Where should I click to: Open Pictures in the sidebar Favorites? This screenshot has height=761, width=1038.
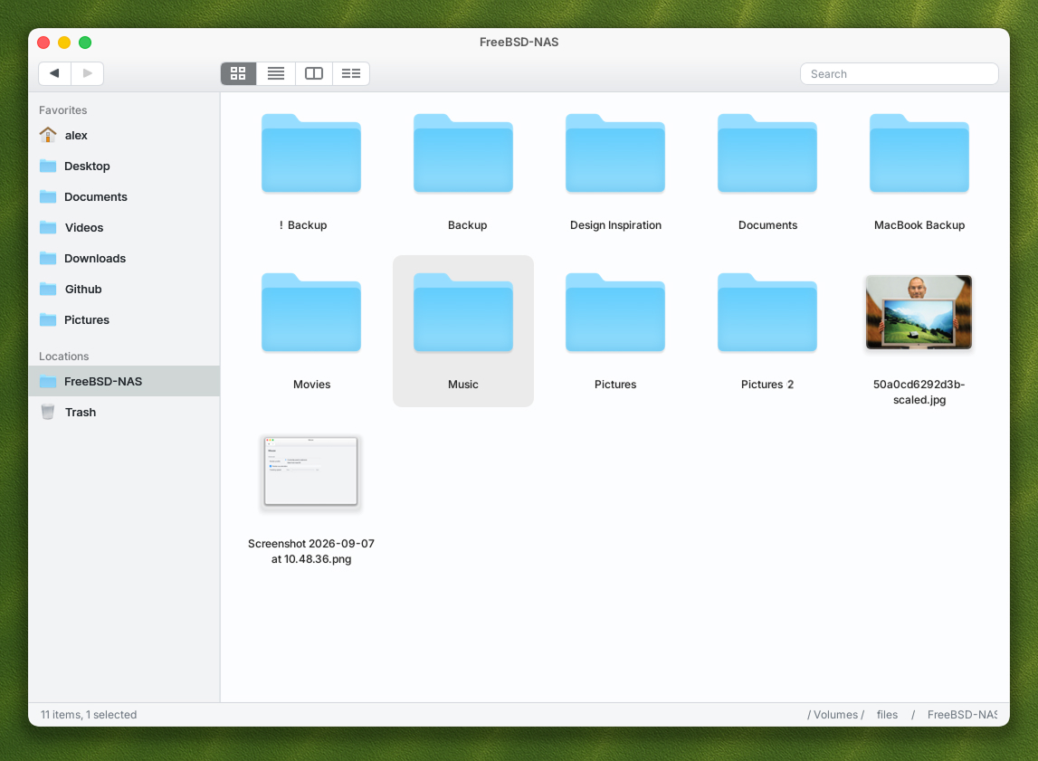tap(124, 319)
